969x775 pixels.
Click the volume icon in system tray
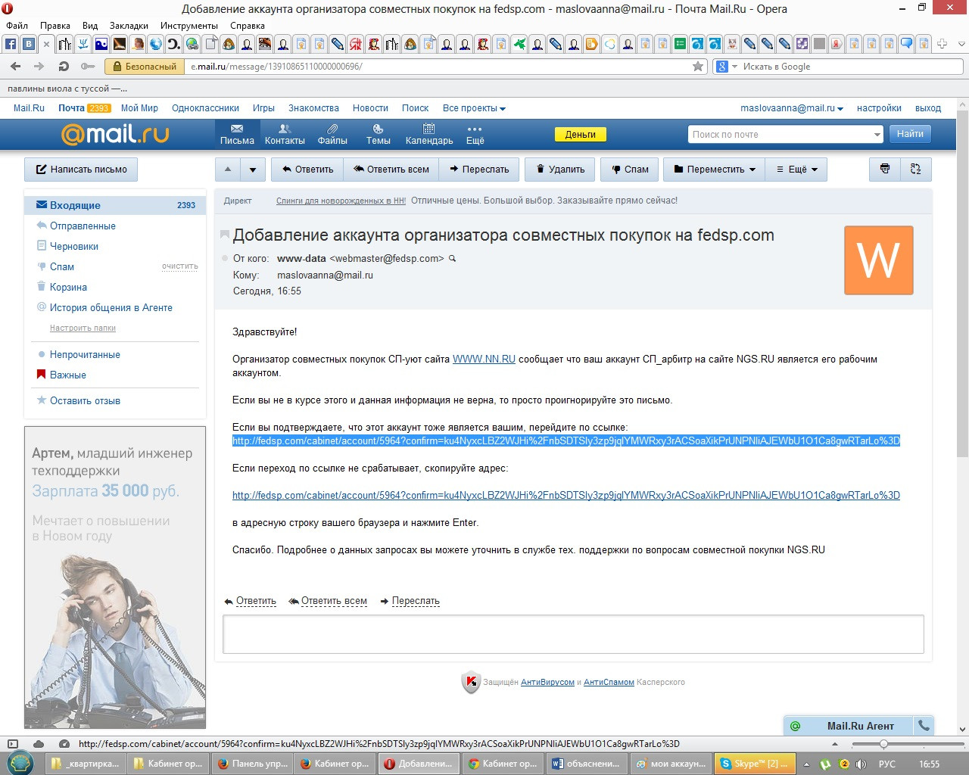click(862, 764)
